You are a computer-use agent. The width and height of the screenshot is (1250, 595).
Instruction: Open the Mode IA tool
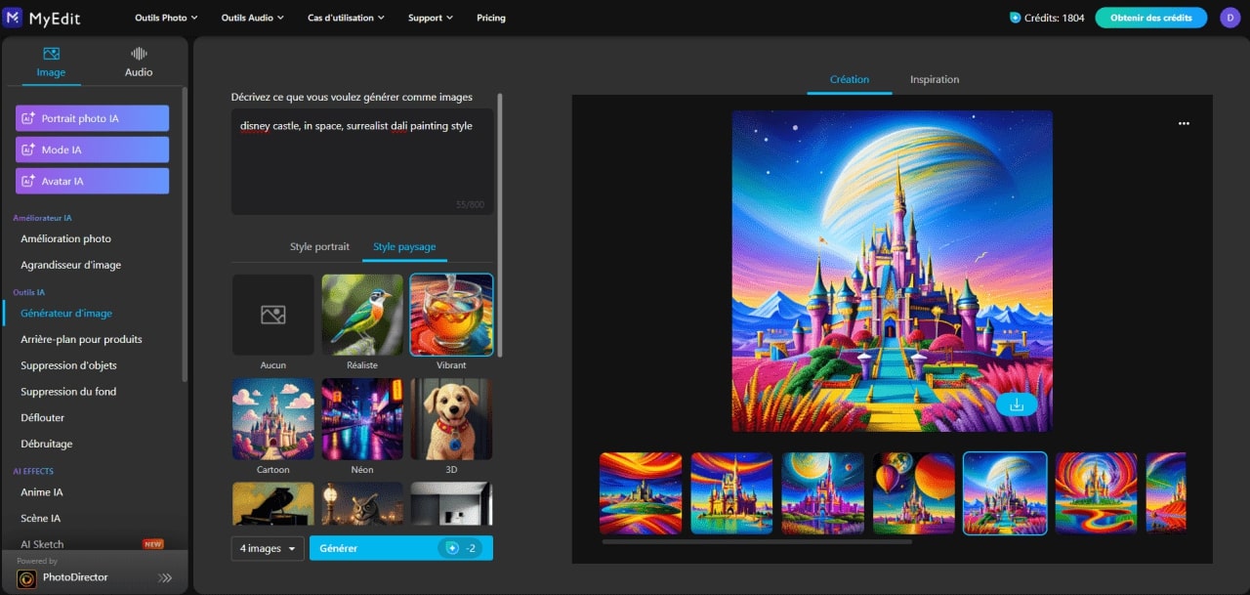tap(91, 149)
